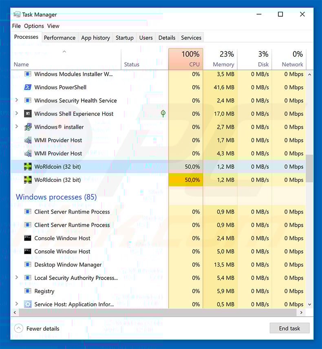Image resolution: width=322 pixels, height=349 pixels.
Task: Switch to the Performance tab
Action: 60,38
